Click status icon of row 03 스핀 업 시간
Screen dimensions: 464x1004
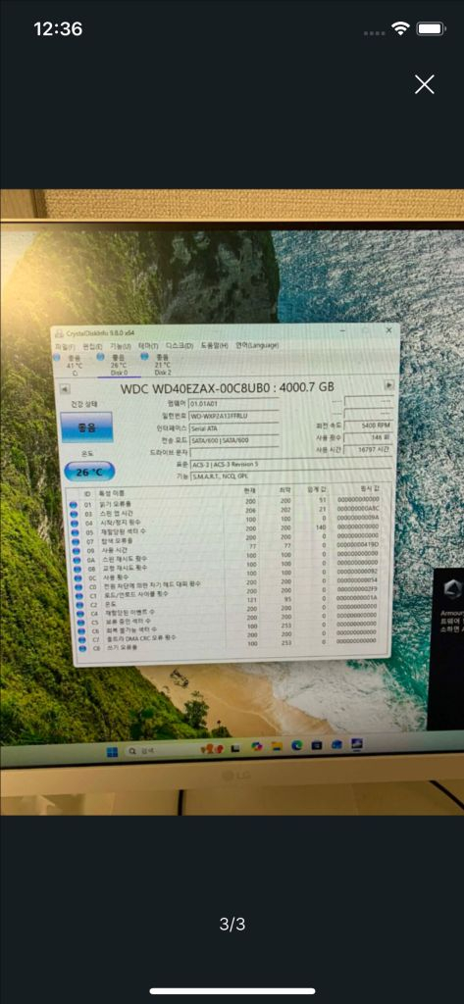tap(75, 514)
